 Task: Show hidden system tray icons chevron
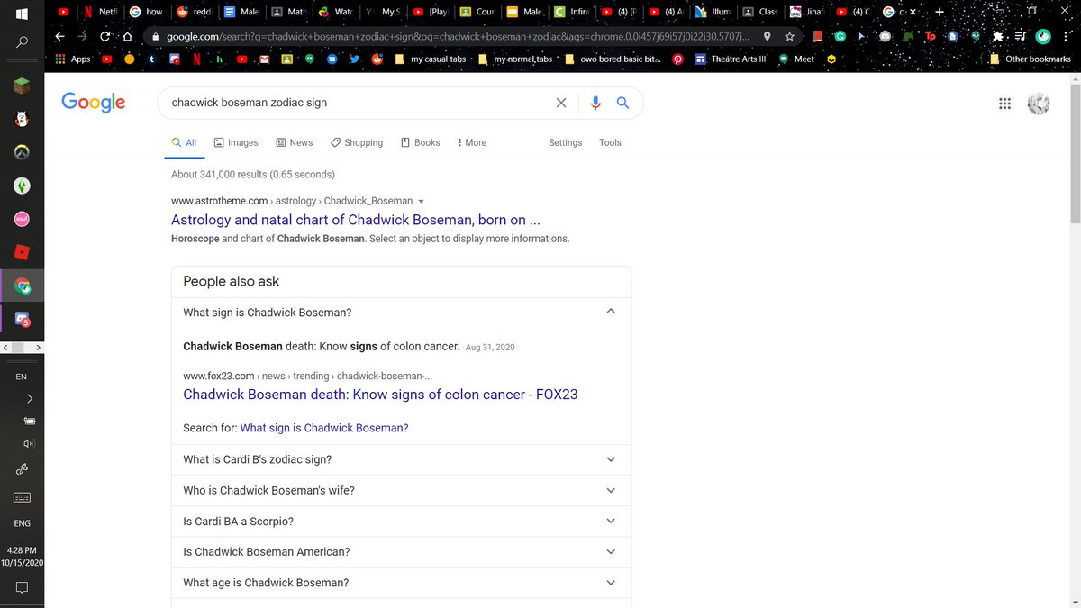click(x=29, y=398)
